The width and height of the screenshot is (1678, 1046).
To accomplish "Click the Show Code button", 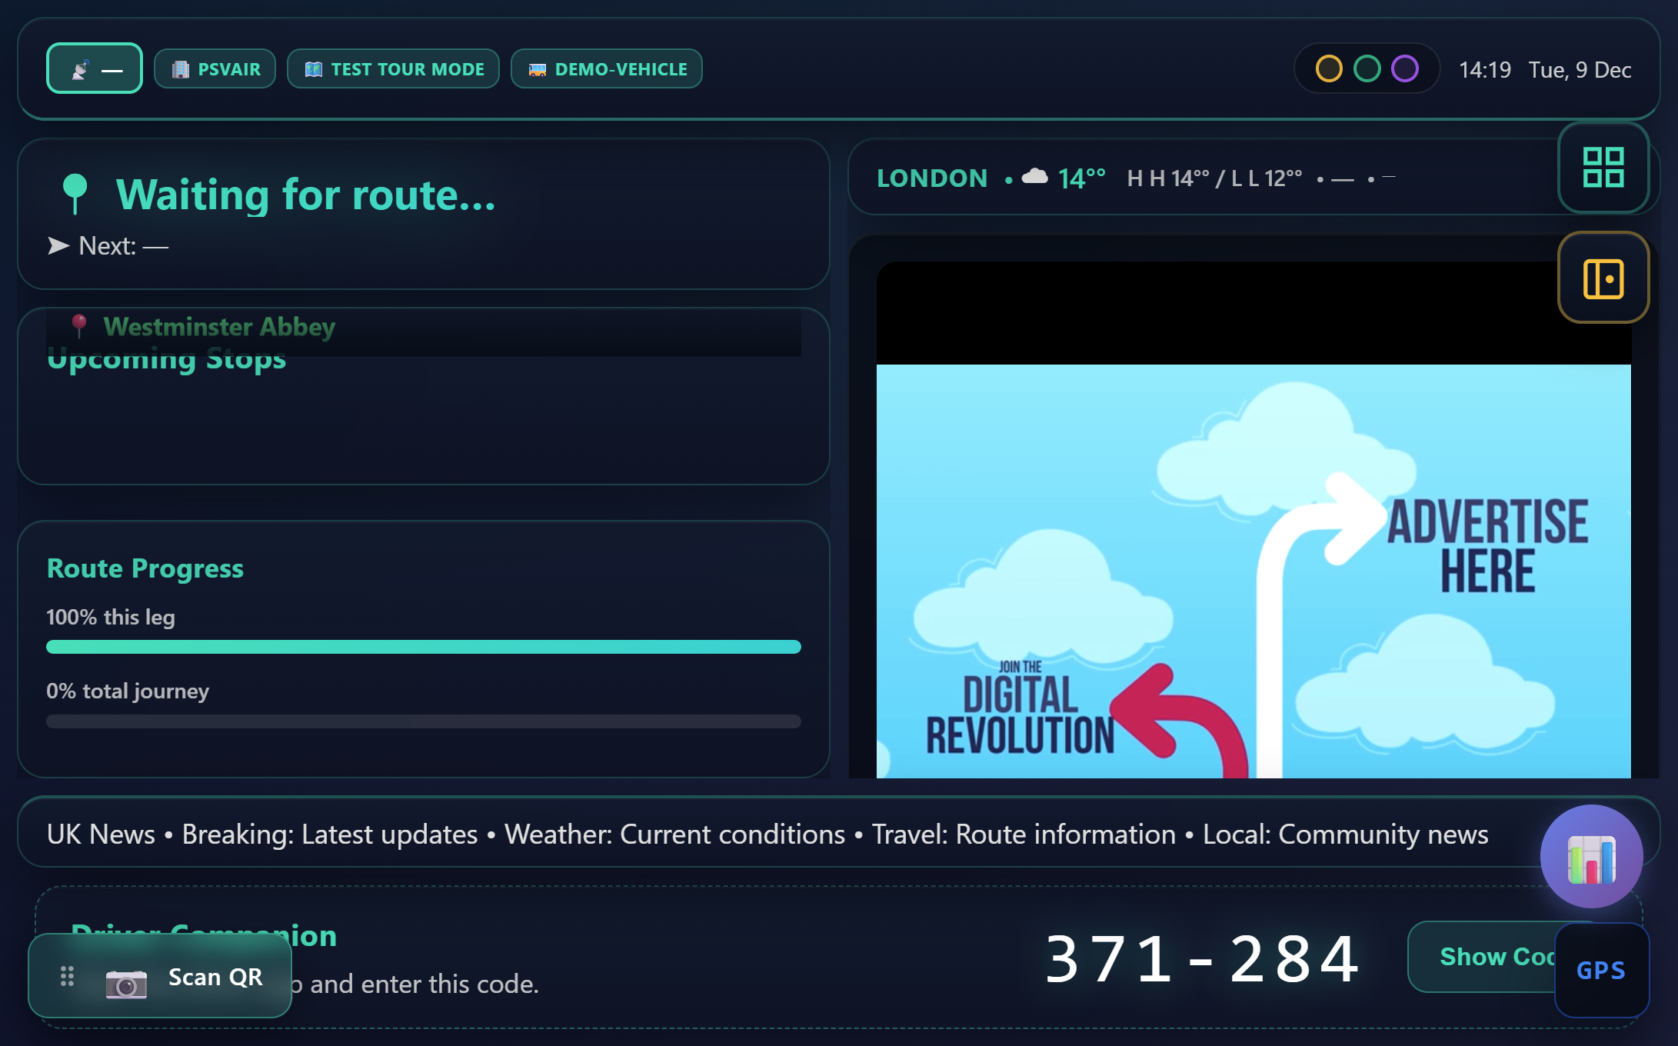I will (1482, 957).
